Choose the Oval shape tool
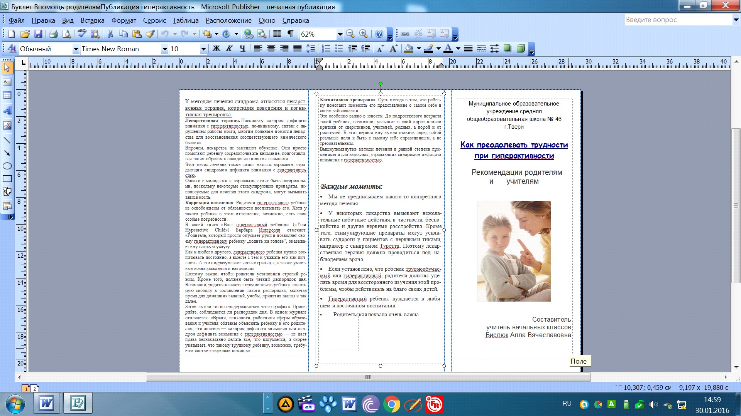This screenshot has width=741, height=416. click(x=7, y=166)
